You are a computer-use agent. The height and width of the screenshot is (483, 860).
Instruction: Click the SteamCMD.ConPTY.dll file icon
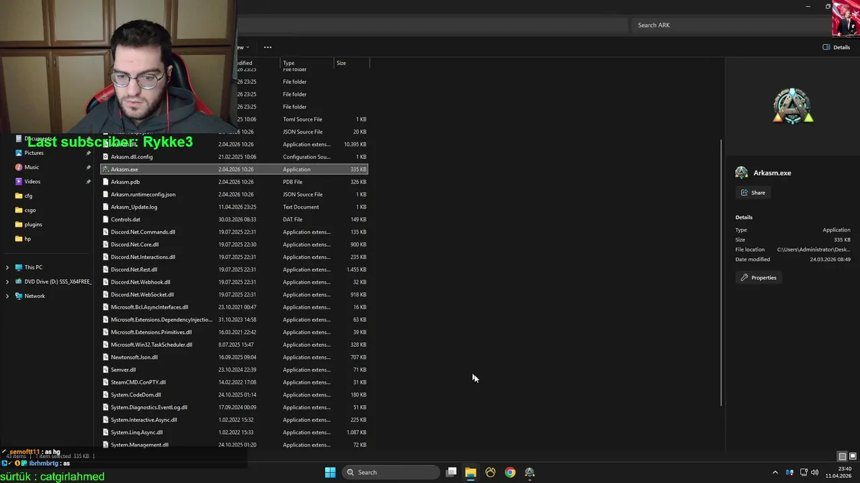(x=105, y=382)
